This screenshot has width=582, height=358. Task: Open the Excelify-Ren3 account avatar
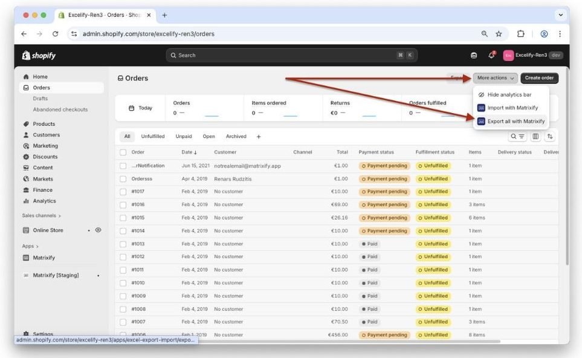tap(508, 56)
